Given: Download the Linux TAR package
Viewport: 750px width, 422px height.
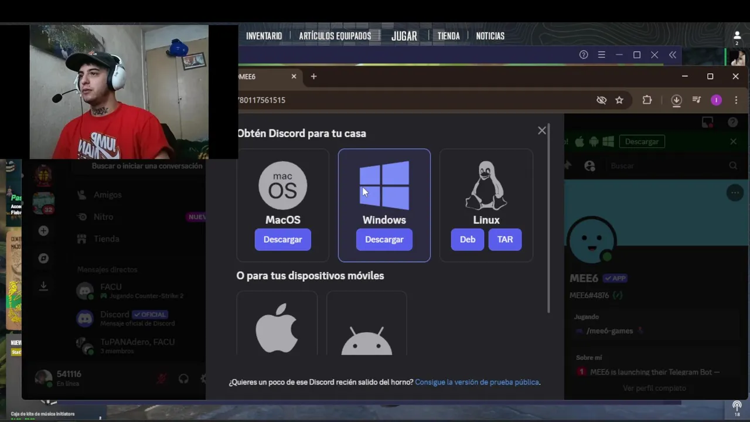Looking at the screenshot, I should [505, 239].
